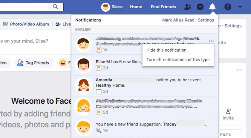Click the search magnifier icon
The height and width of the screenshot is (138, 251).
point(55,7)
